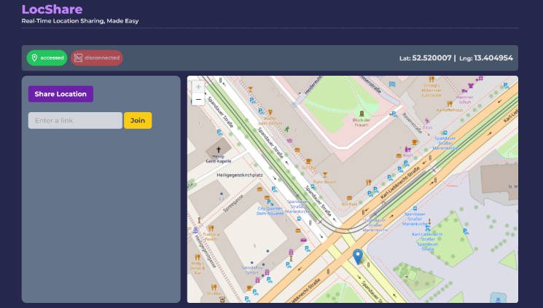Click the Kartoffelhaus label on map
The height and width of the screenshot is (308, 543).
pos(450,110)
